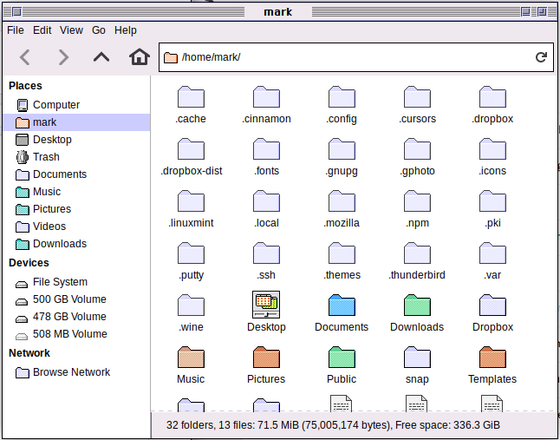Viewport: 560px width, 440px height.
Task: Select the snap folder icon
Action: tap(417, 358)
